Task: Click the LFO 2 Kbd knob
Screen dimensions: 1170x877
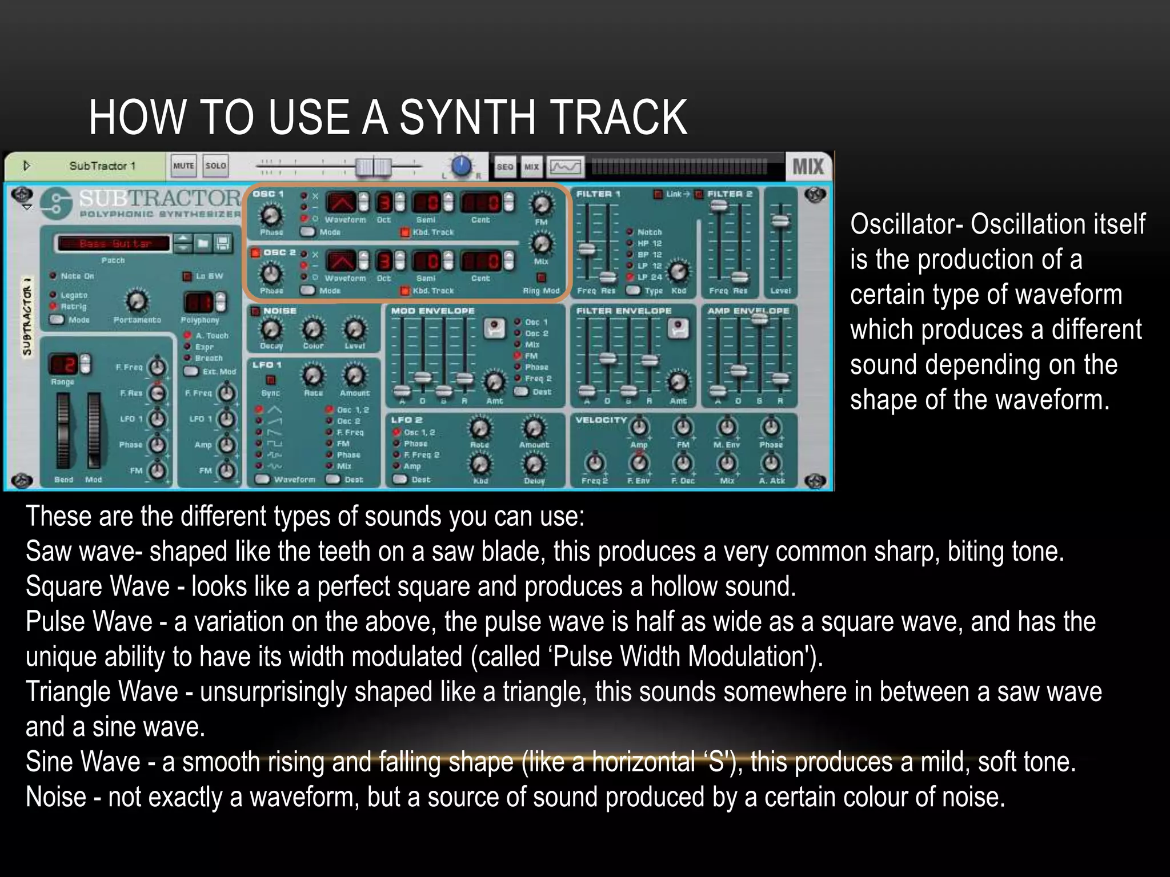Action: coord(480,464)
